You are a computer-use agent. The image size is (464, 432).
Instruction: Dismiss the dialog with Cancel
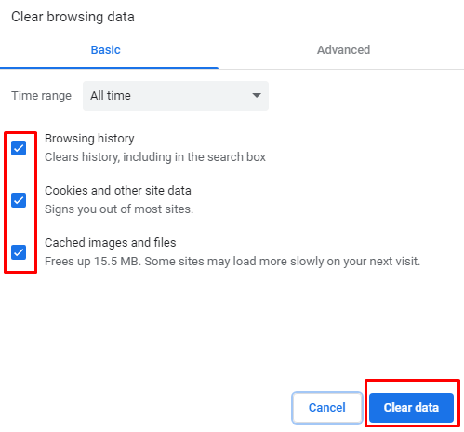pos(327,408)
